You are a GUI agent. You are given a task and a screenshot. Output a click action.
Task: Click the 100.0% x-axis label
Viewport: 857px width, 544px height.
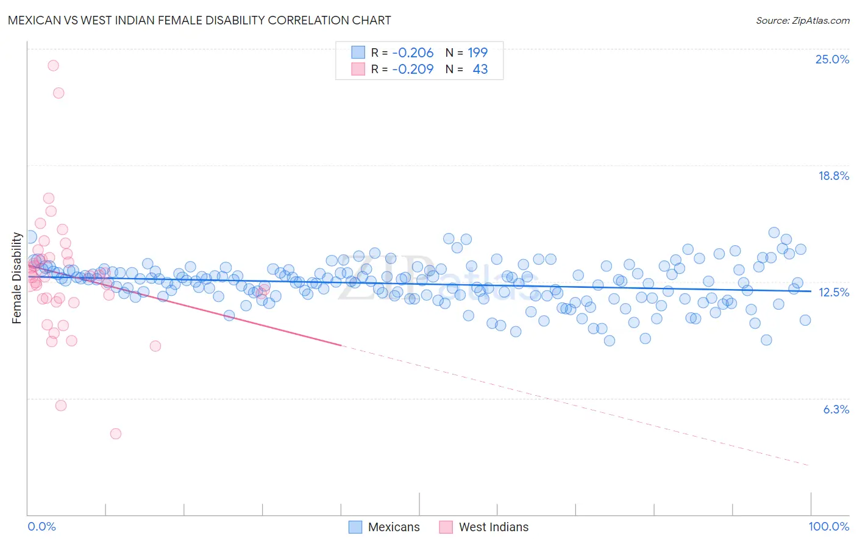click(x=829, y=526)
